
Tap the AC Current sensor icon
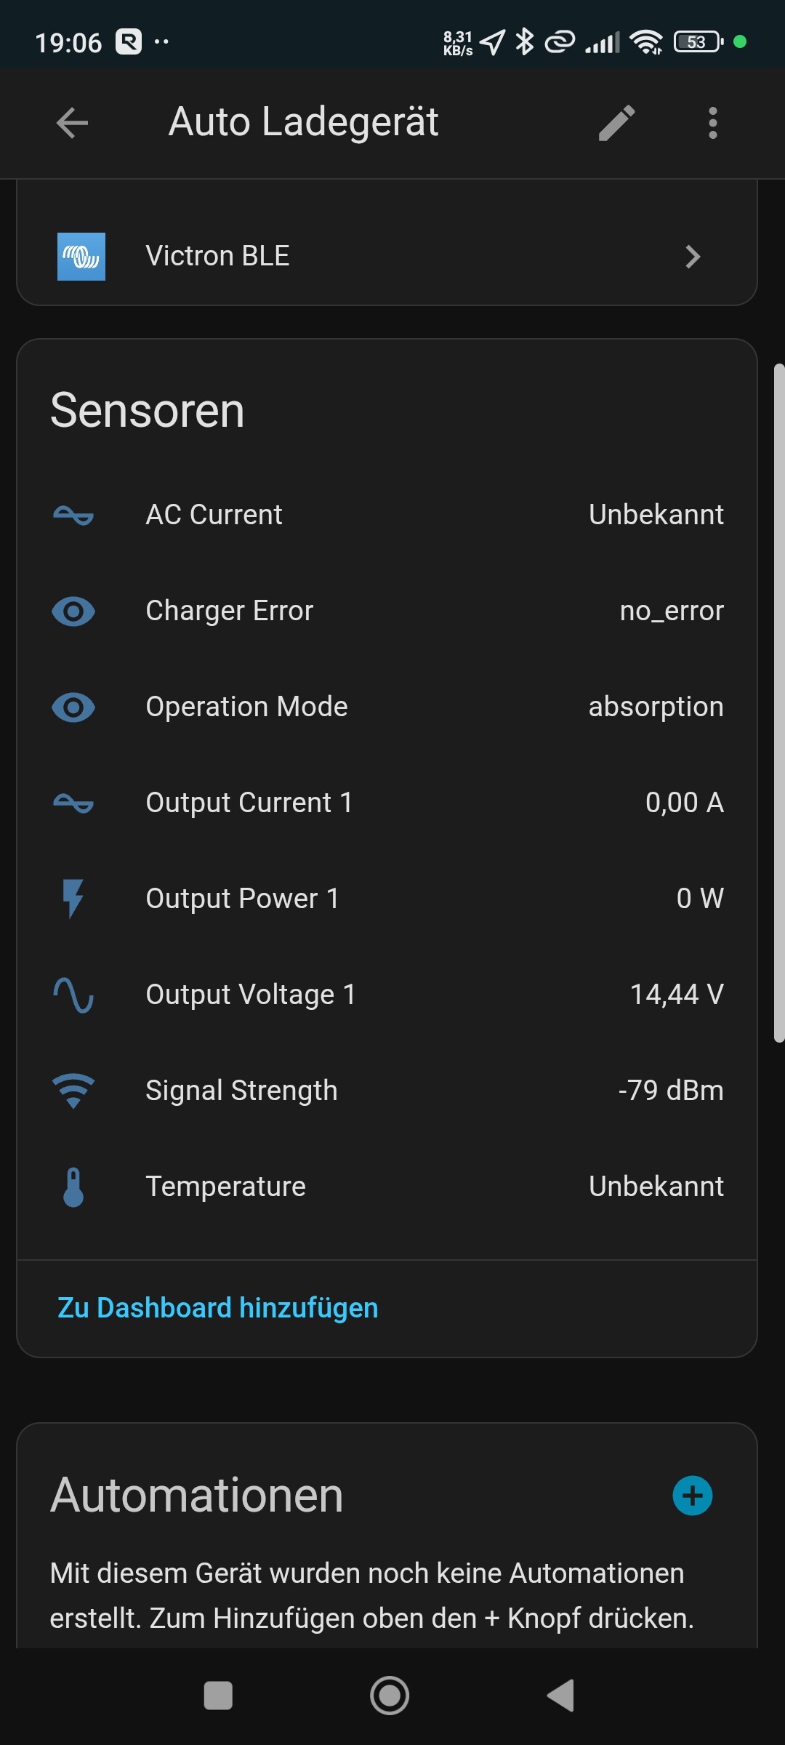(x=73, y=516)
